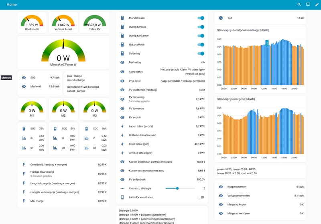This screenshot has width=321, height=224.
Task: Toggle the NoLossMode switch
Action: 201,44
